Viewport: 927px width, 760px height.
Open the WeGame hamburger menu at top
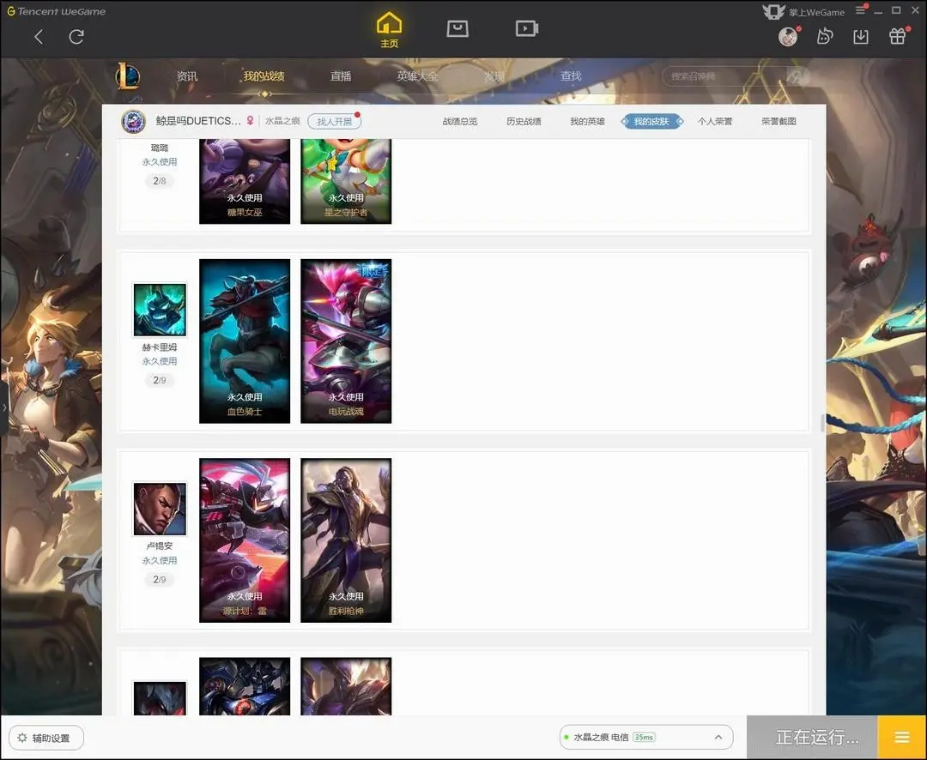pos(860,10)
